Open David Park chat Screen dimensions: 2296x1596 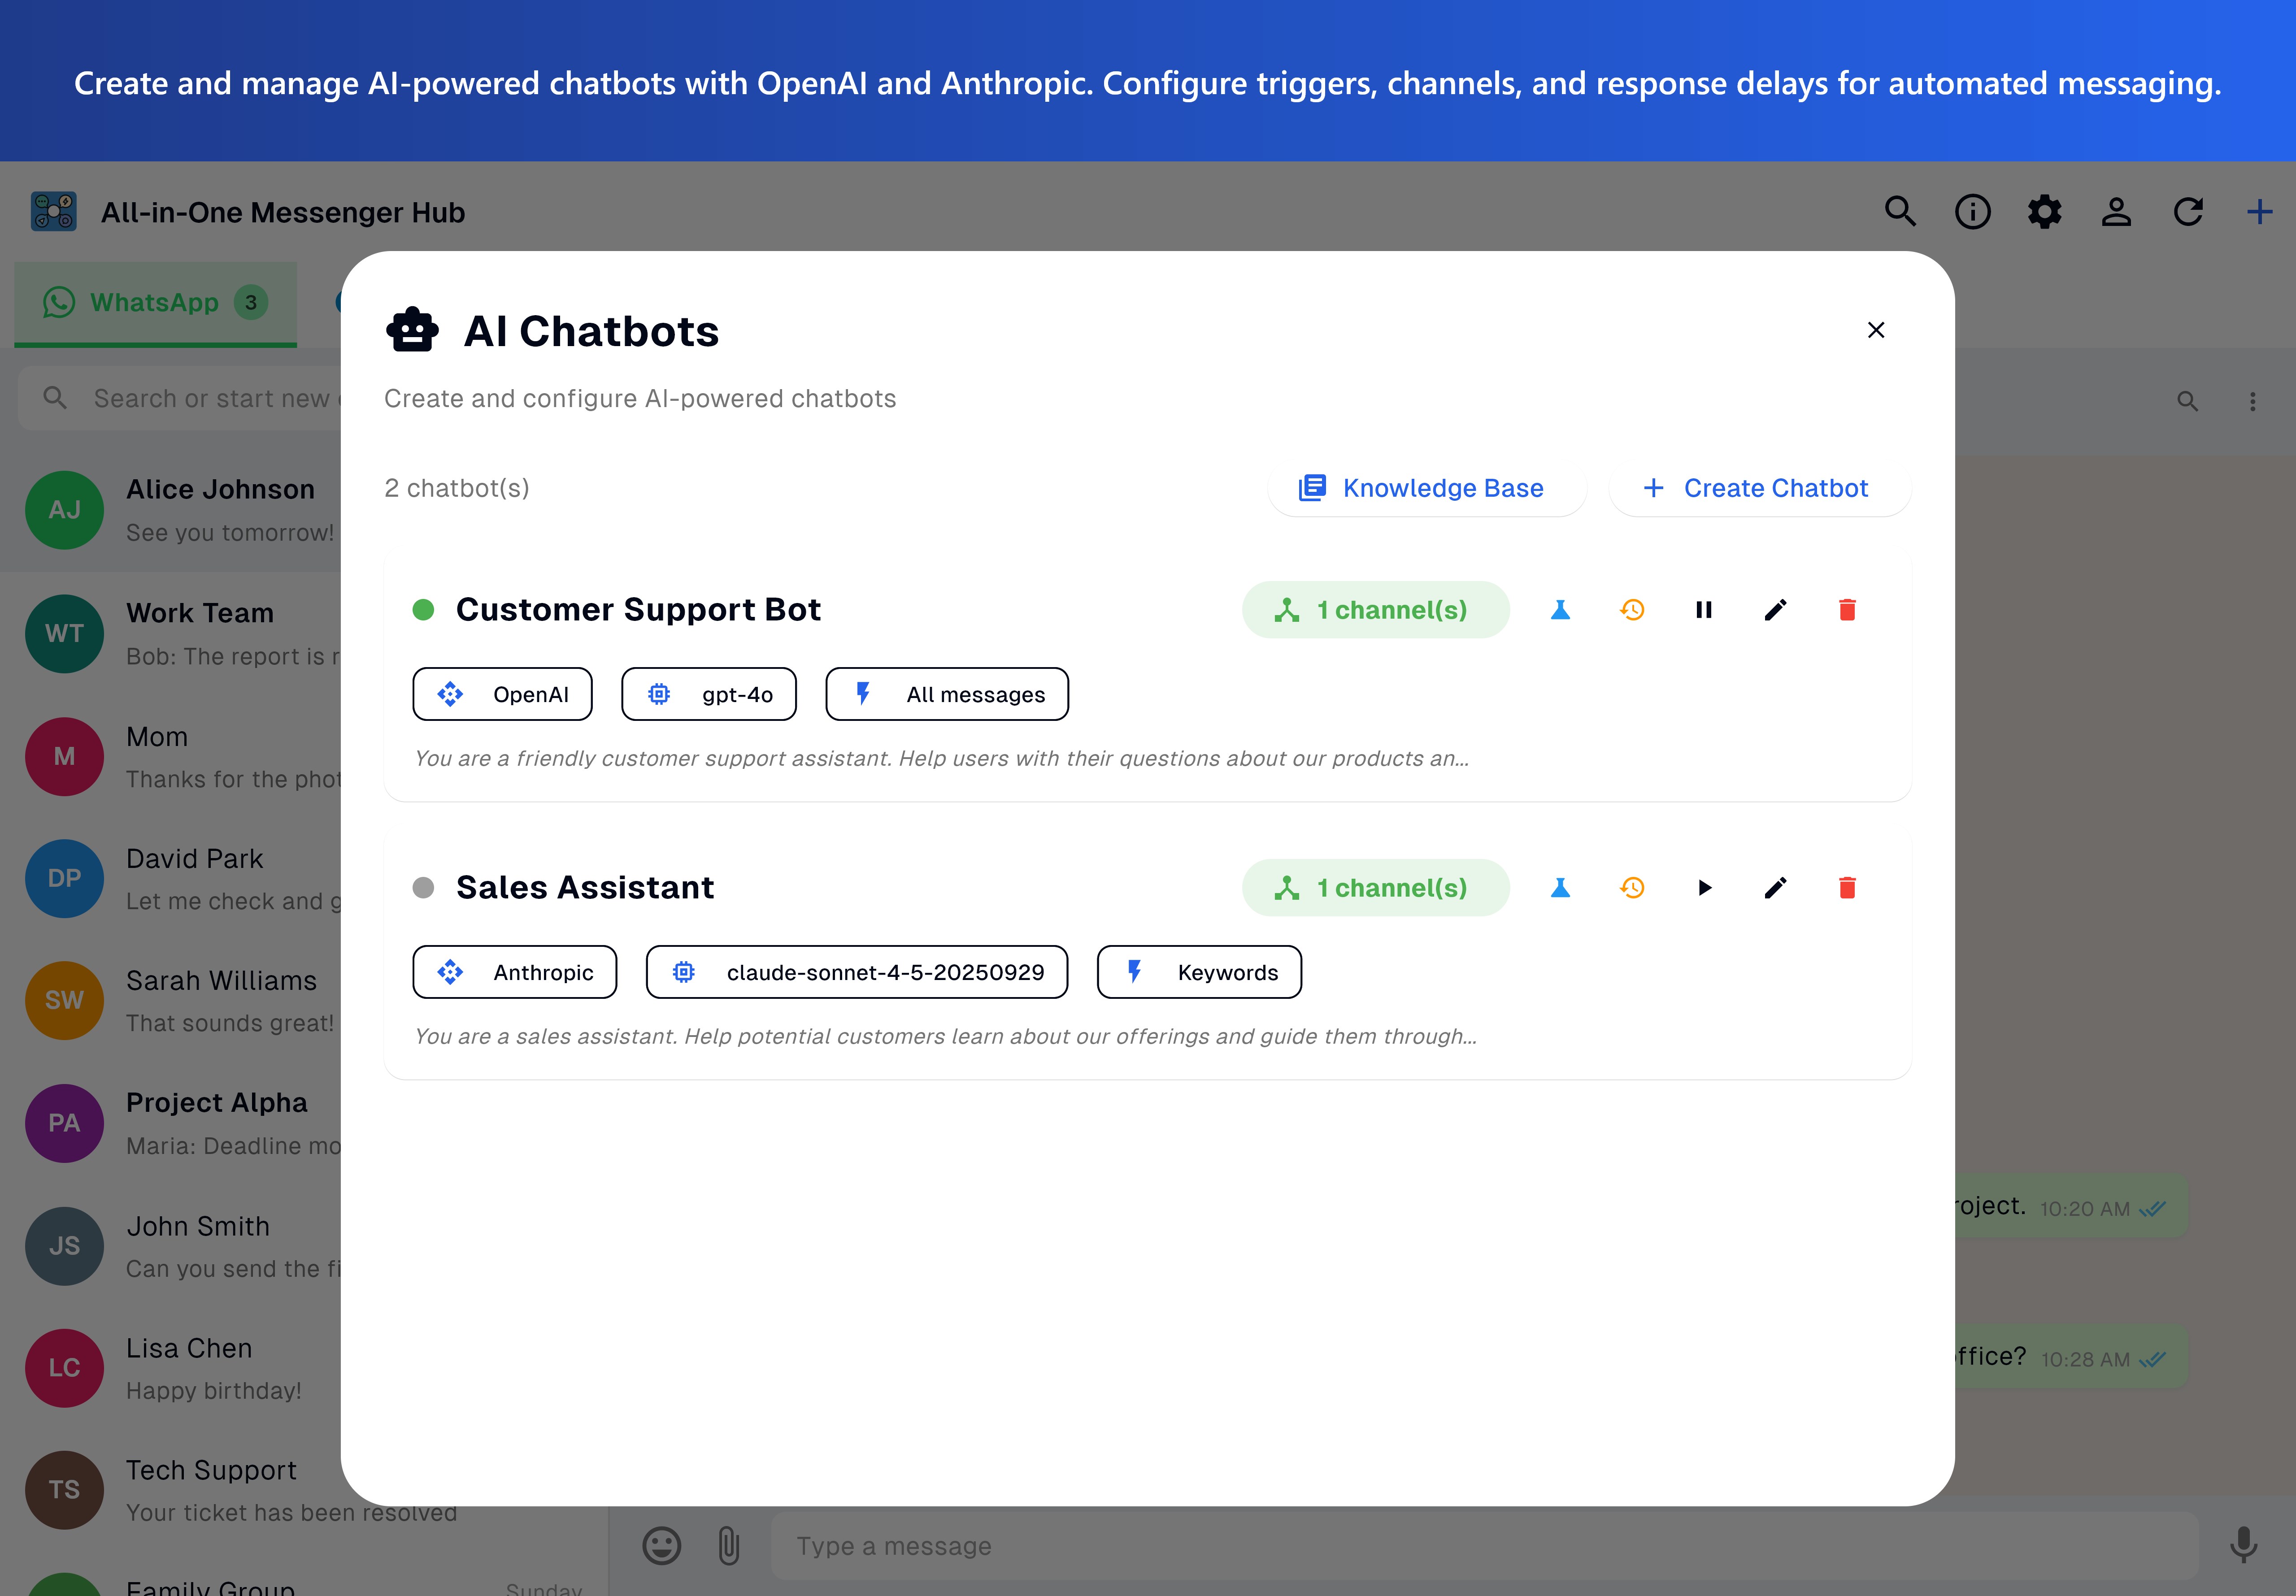(x=171, y=879)
